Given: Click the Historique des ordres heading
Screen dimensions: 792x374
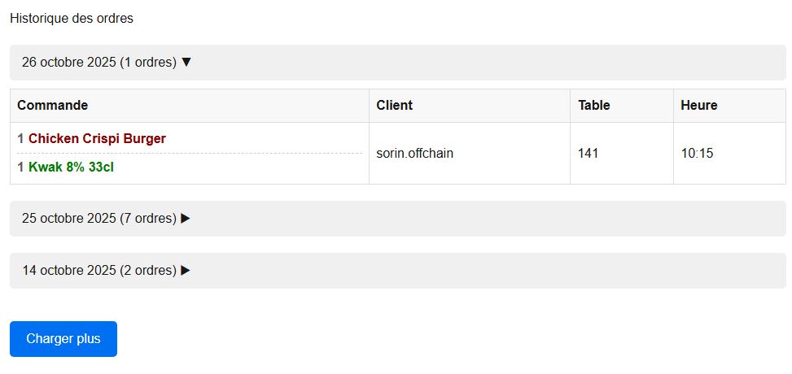Looking at the screenshot, I should [x=72, y=19].
